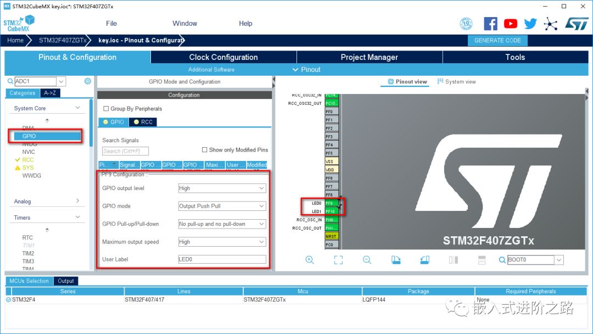Select RCC in System Core list
The width and height of the screenshot is (593, 334).
point(28,160)
